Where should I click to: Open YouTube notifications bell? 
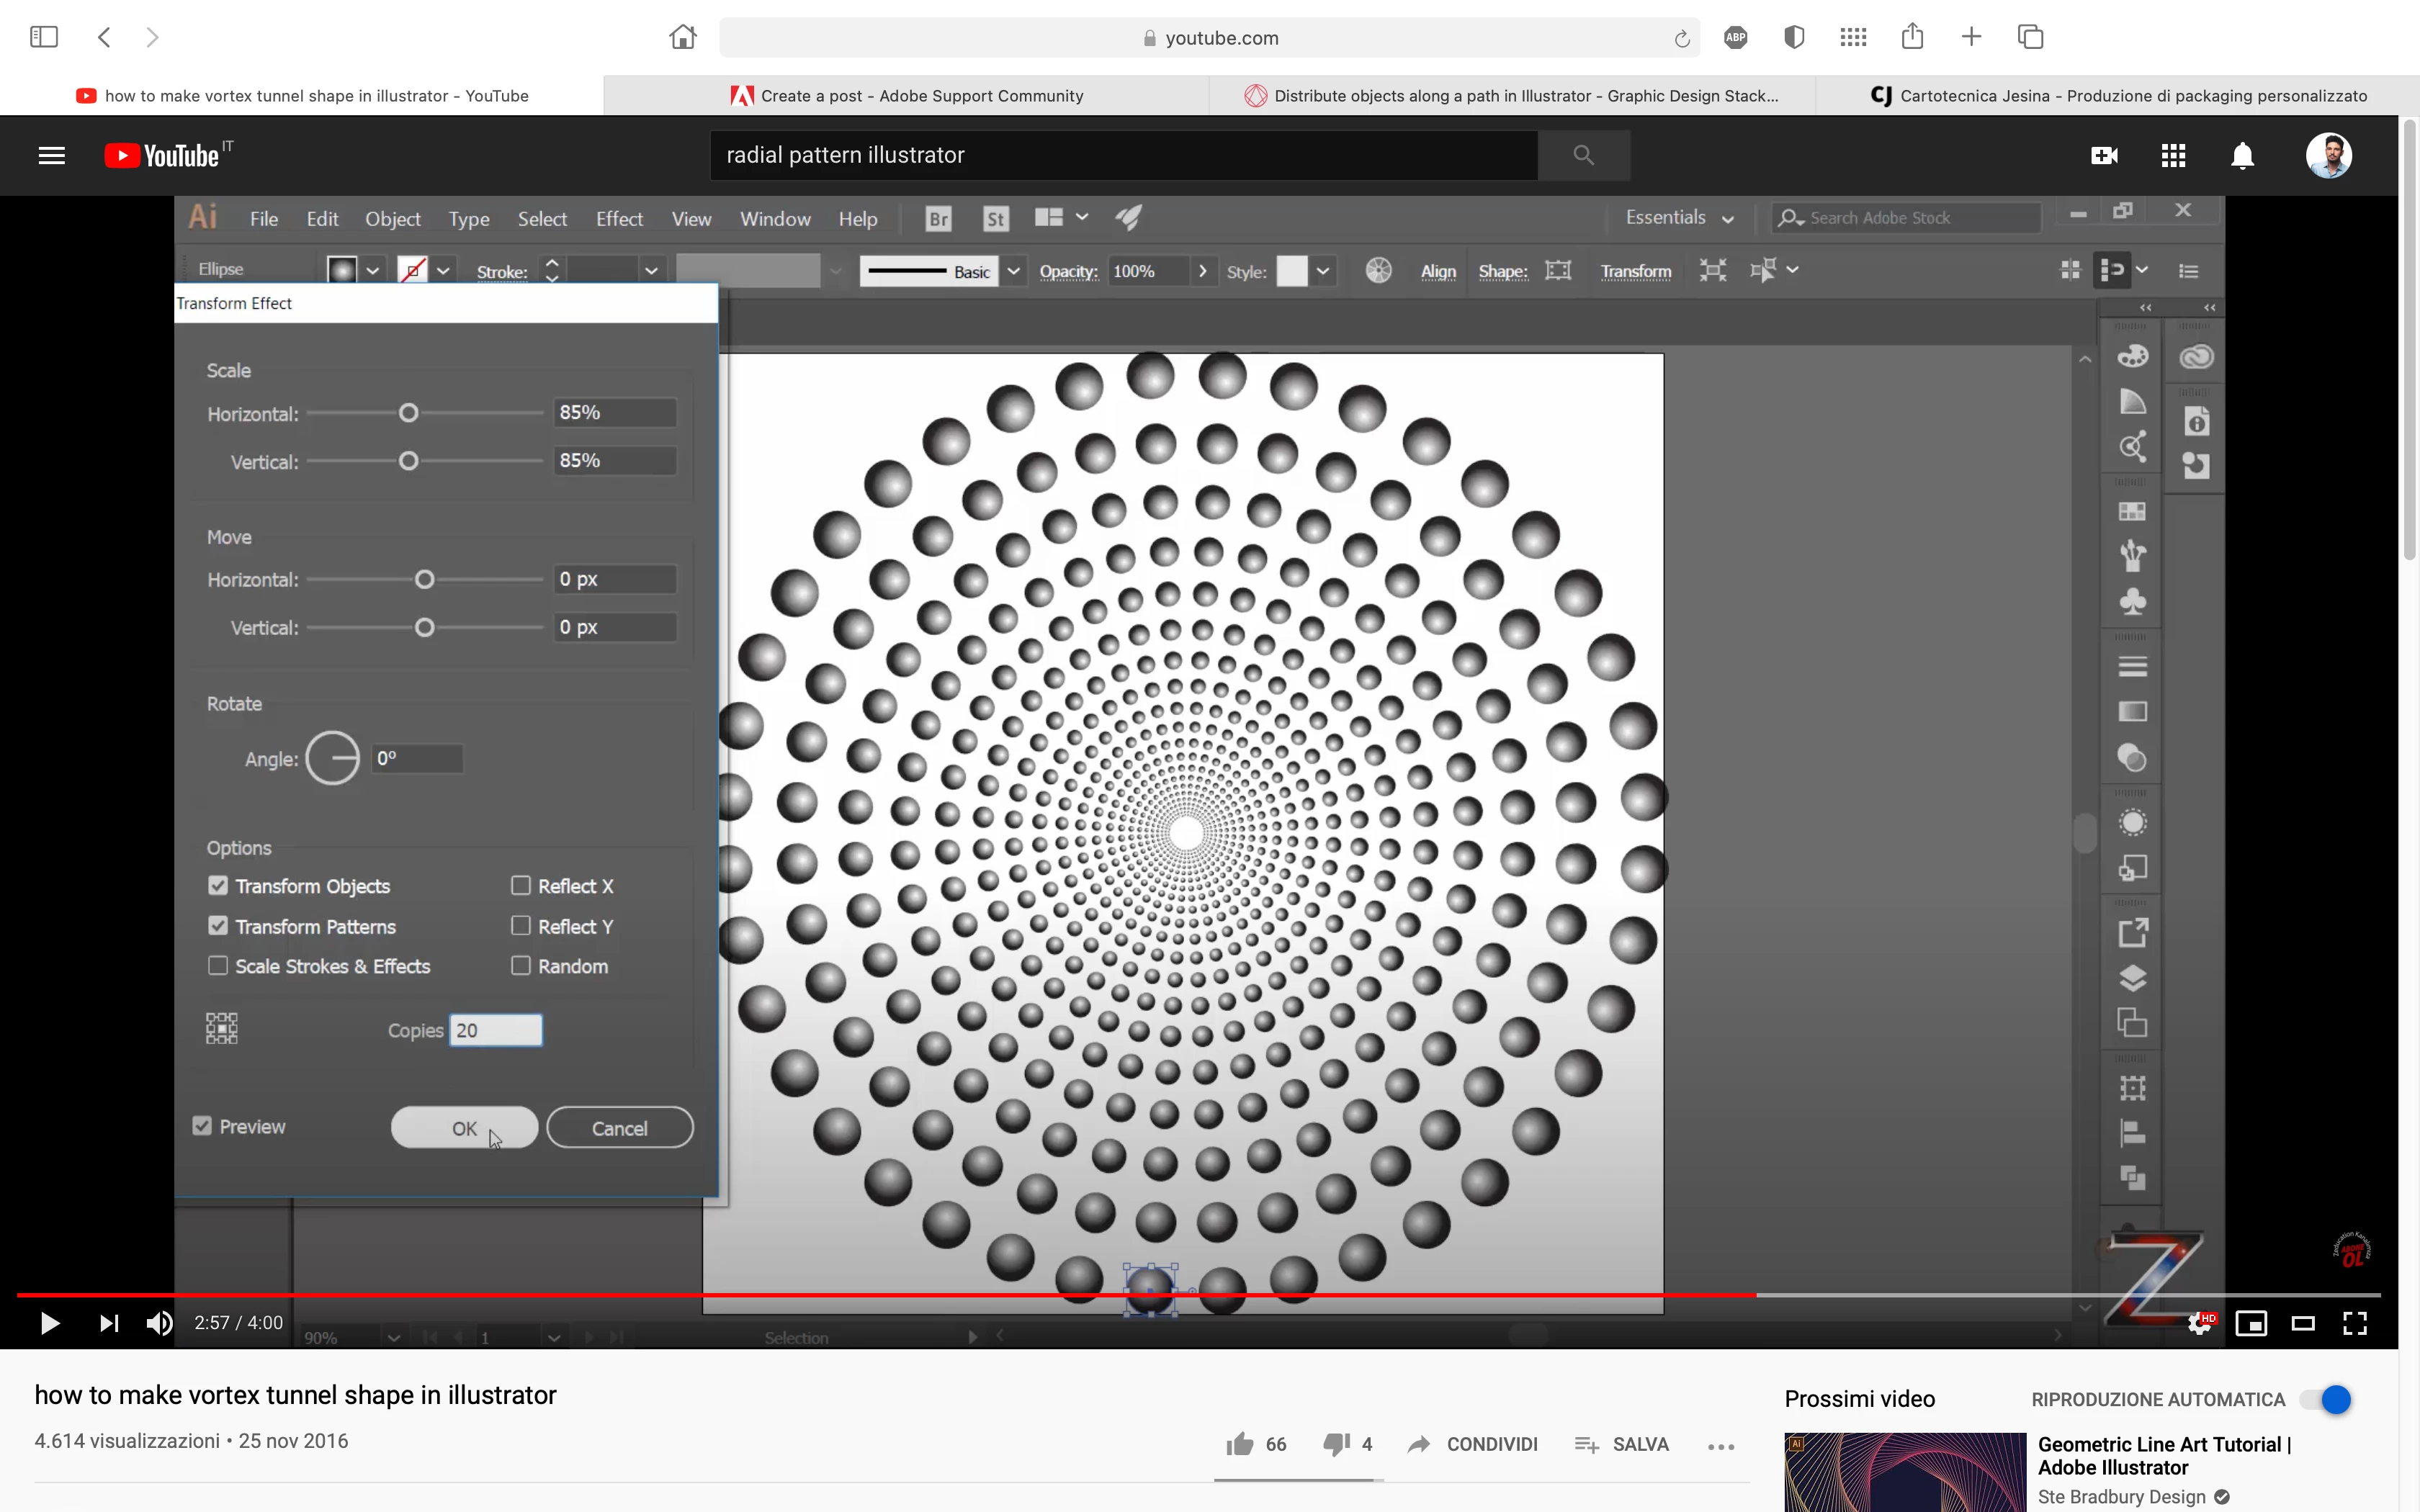2243,156
